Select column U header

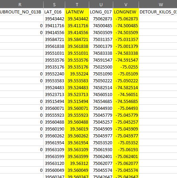pos(101,4)
